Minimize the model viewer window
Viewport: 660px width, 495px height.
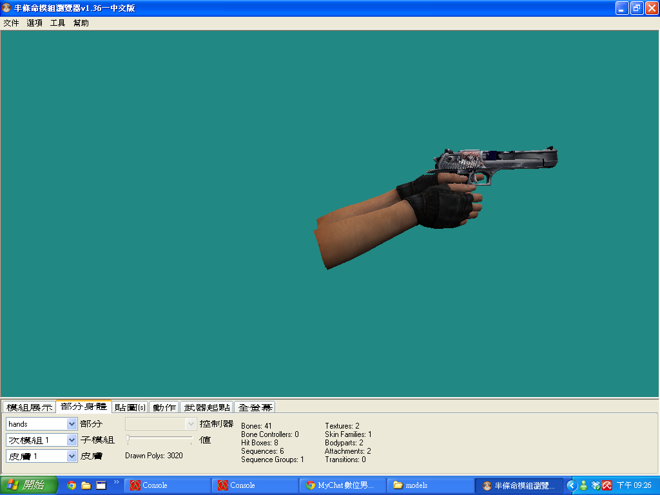pos(622,8)
